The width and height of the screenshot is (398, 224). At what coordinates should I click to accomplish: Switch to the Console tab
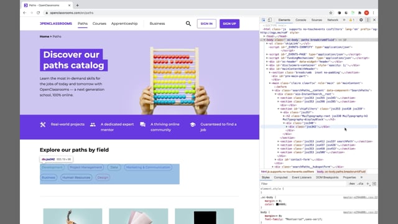pyautogui.click(x=300, y=20)
